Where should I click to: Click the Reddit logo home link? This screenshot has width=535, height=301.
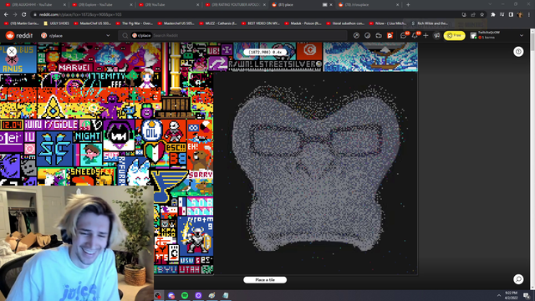click(x=19, y=35)
